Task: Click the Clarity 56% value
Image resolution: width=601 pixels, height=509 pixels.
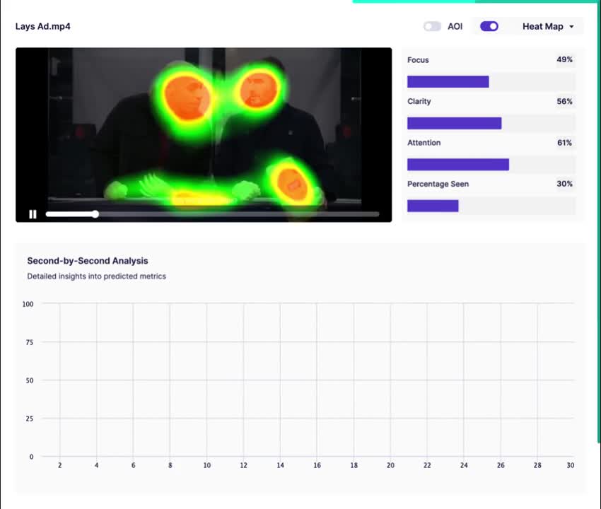Action: pyautogui.click(x=565, y=101)
